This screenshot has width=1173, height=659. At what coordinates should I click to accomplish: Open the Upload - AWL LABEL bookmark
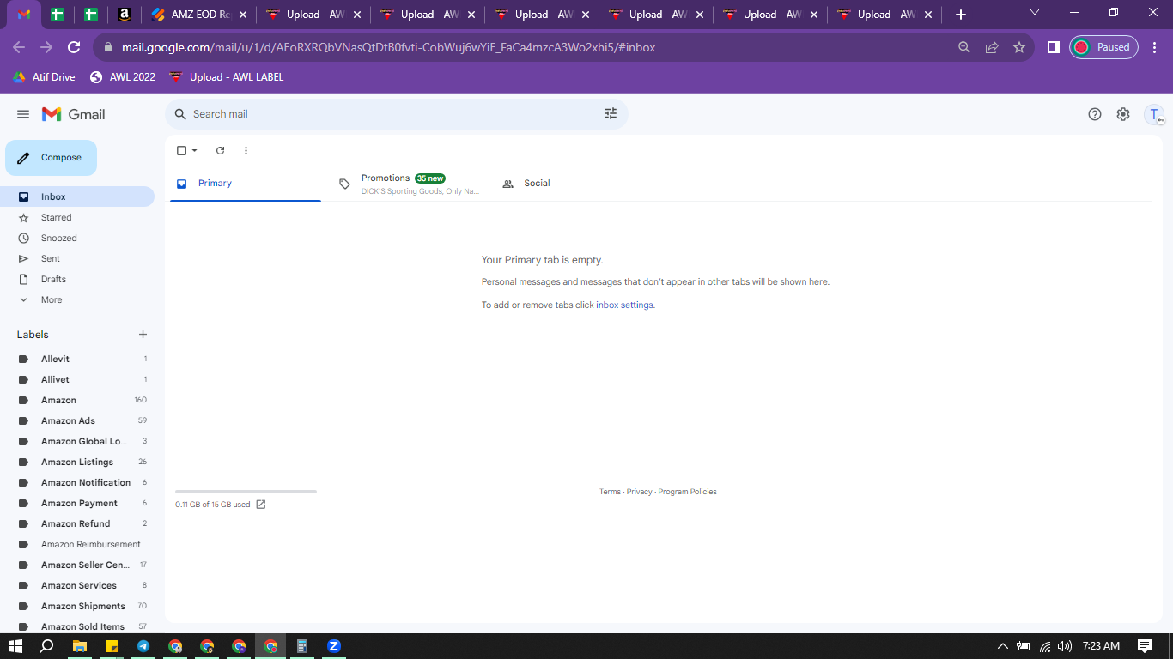click(227, 77)
